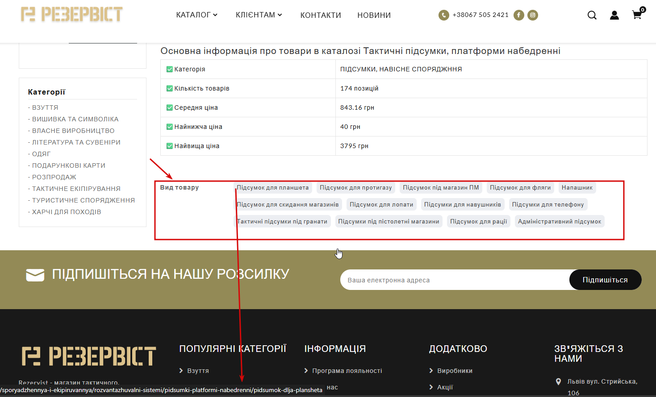Screen dimensions: 656x397
Task: Click the Адміністративний підсумок tag
Action: click(560, 222)
